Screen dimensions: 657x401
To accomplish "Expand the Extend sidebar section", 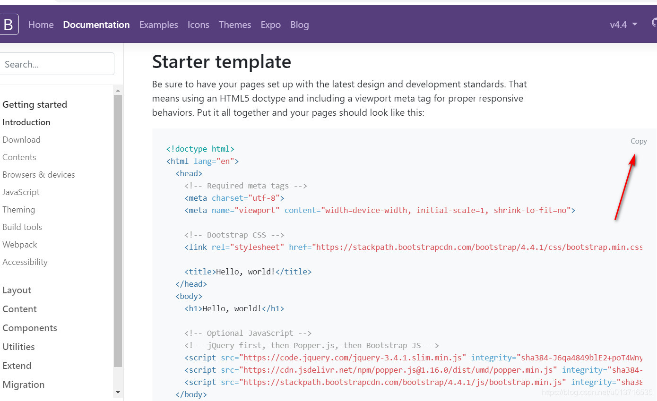I will pyautogui.click(x=17, y=366).
